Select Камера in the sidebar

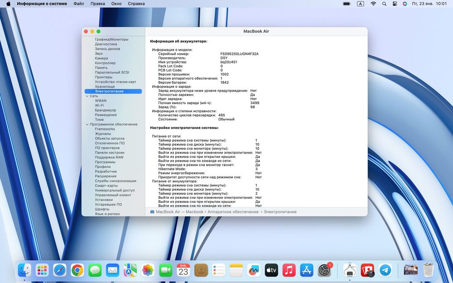[x=101, y=58]
